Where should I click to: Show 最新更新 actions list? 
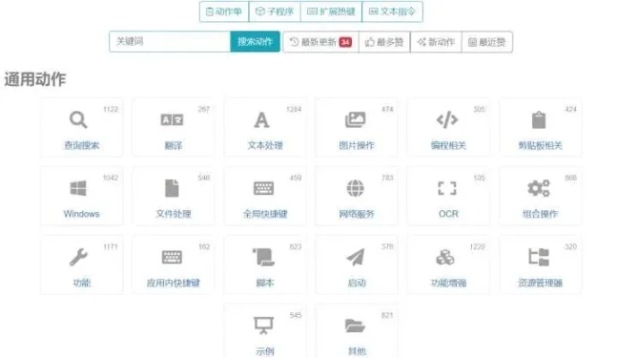click(x=321, y=42)
